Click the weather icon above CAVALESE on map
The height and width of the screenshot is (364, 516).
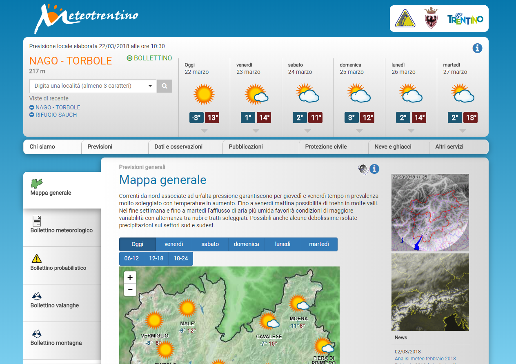269,322
